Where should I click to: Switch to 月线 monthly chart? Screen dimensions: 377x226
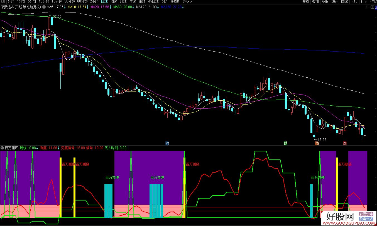tap(123, 2)
